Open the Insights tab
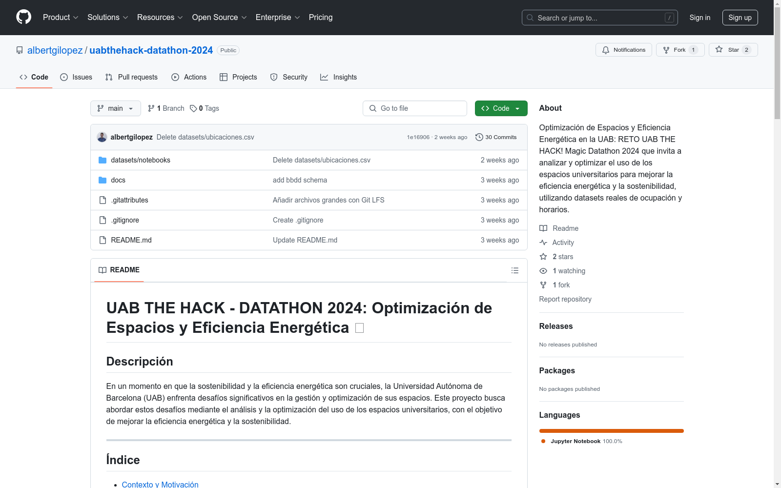Viewport: 781px width, 488px height. (339, 77)
